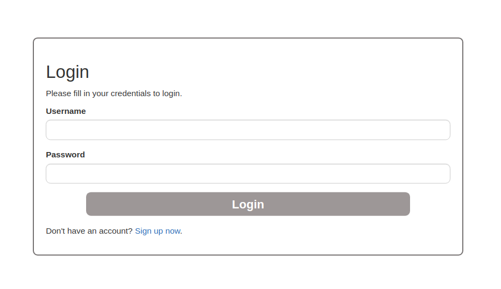Click the Username input field
The width and height of the screenshot is (501, 289).
tap(248, 130)
